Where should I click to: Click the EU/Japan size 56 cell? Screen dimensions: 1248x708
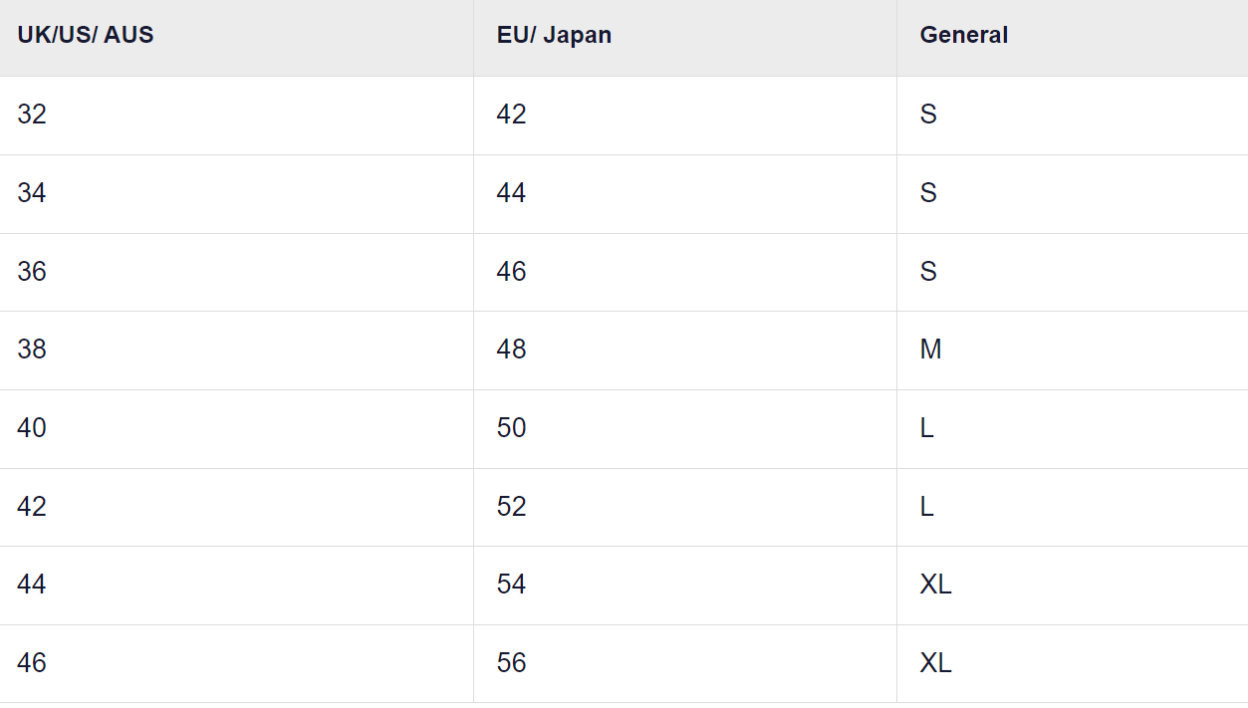[511, 663]
